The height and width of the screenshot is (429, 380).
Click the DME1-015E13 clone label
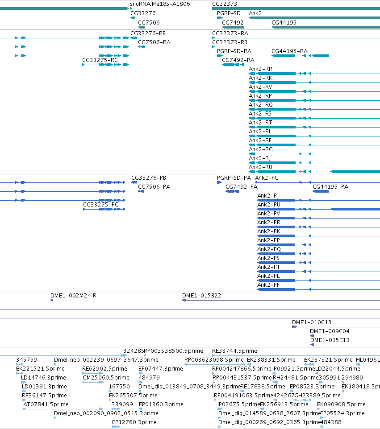click(x=330, y=340)
